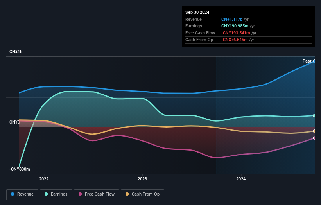321x205 pixels.
Task: Click the blue Revenue dot in legend
Action: coord(13,194)
